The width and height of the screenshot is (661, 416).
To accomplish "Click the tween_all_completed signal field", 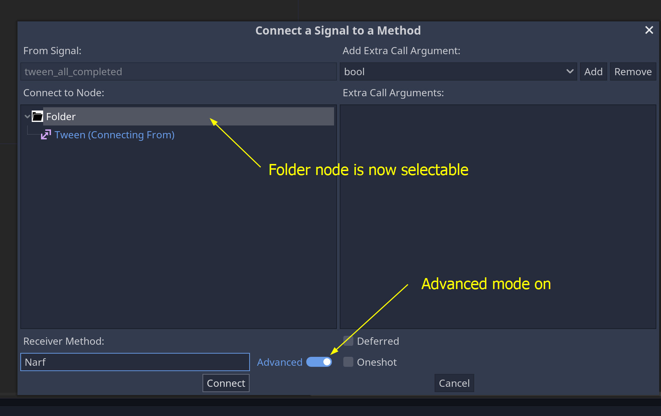I will (178, 71).
